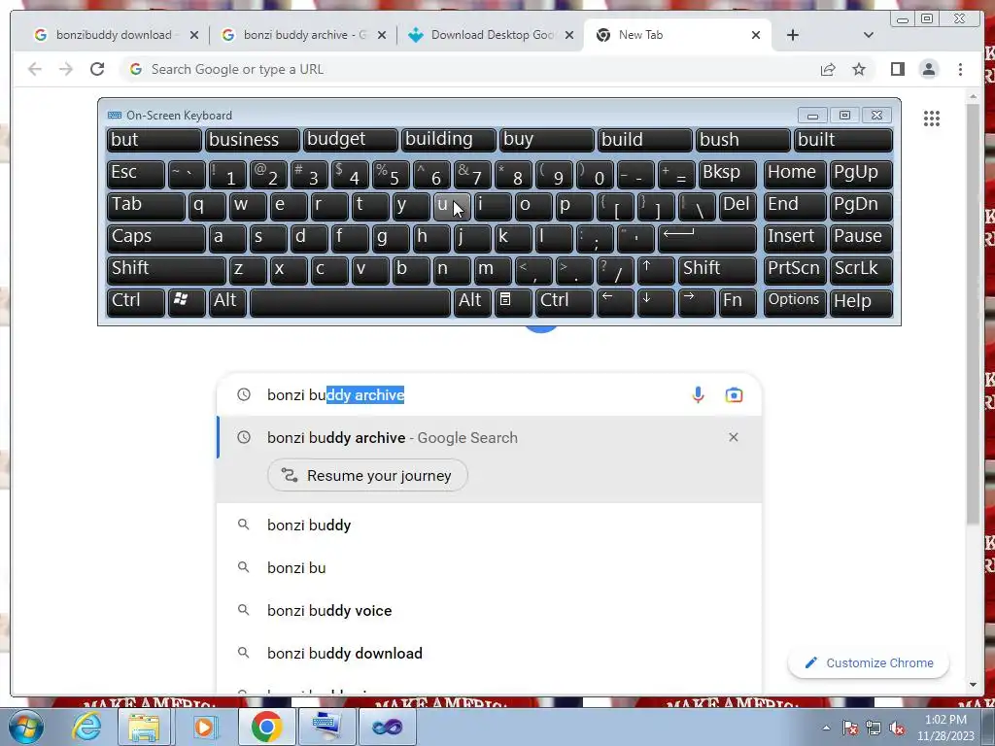This screenshot has width=995, height=746.
Task: Toggle ScrLk key on On-Screen Keyboard
Action: (861, 270)
